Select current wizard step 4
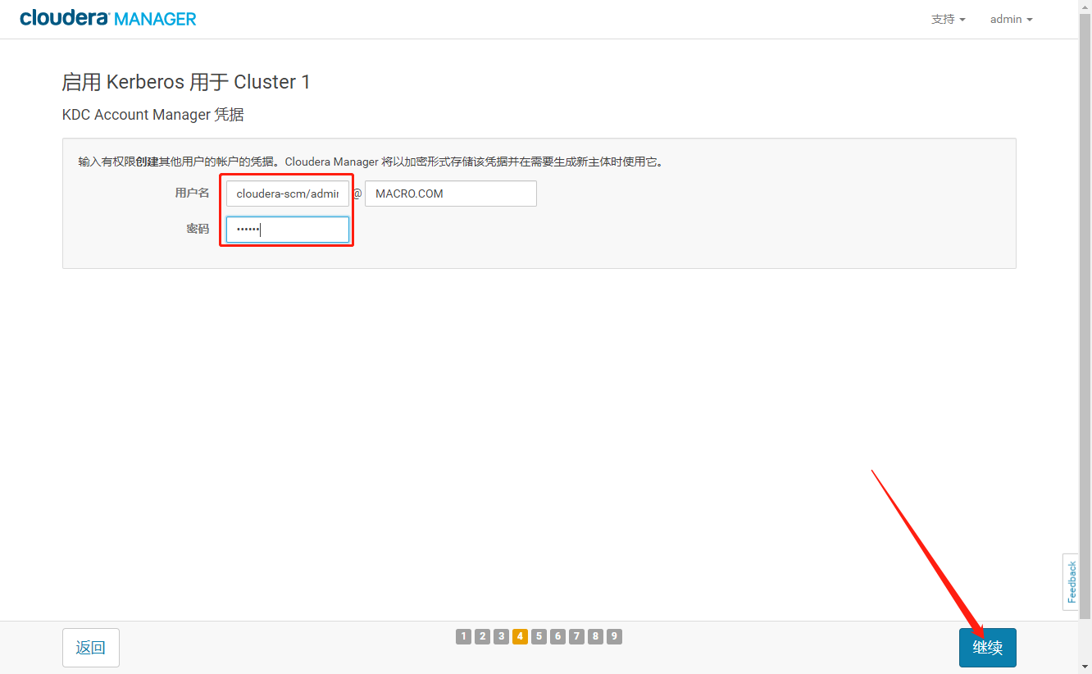The width and height of the screenshot is (1092, 674). click(x=521, y=636)
